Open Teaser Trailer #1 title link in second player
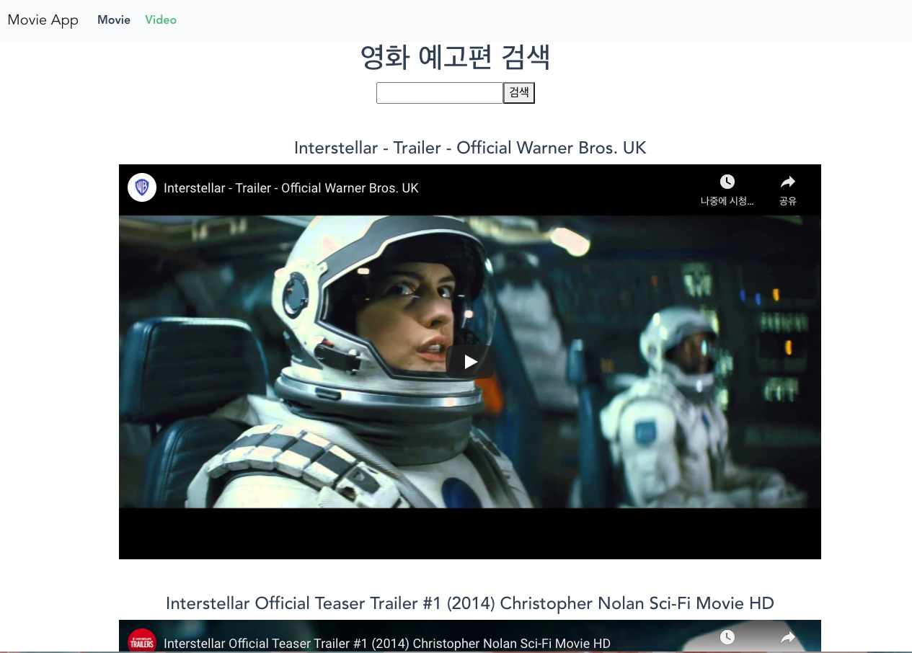Screen dimensions: 912x653 (387, 644)
